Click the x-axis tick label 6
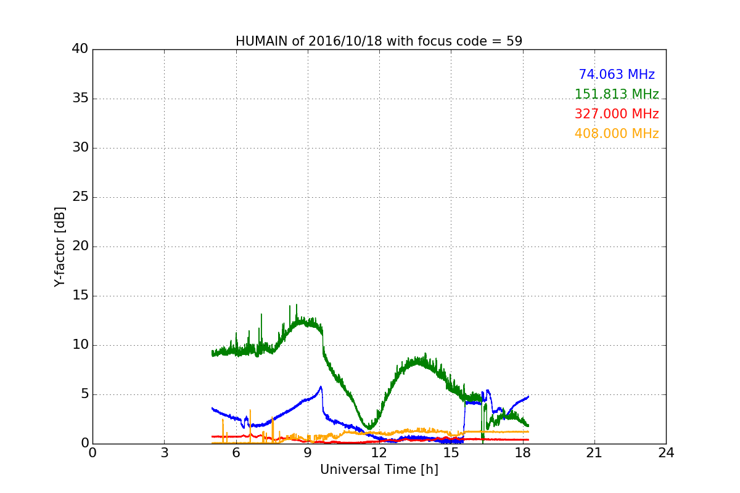Viewport: 740px width, 493px height. click(x=236, y=453)
